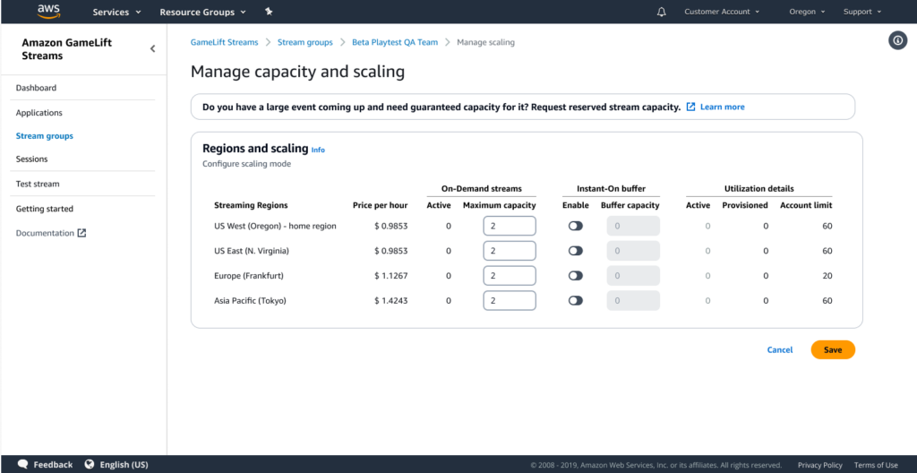Open the Services dropdown
This screenshot has width=917, height=473.
tap(117, 12)
